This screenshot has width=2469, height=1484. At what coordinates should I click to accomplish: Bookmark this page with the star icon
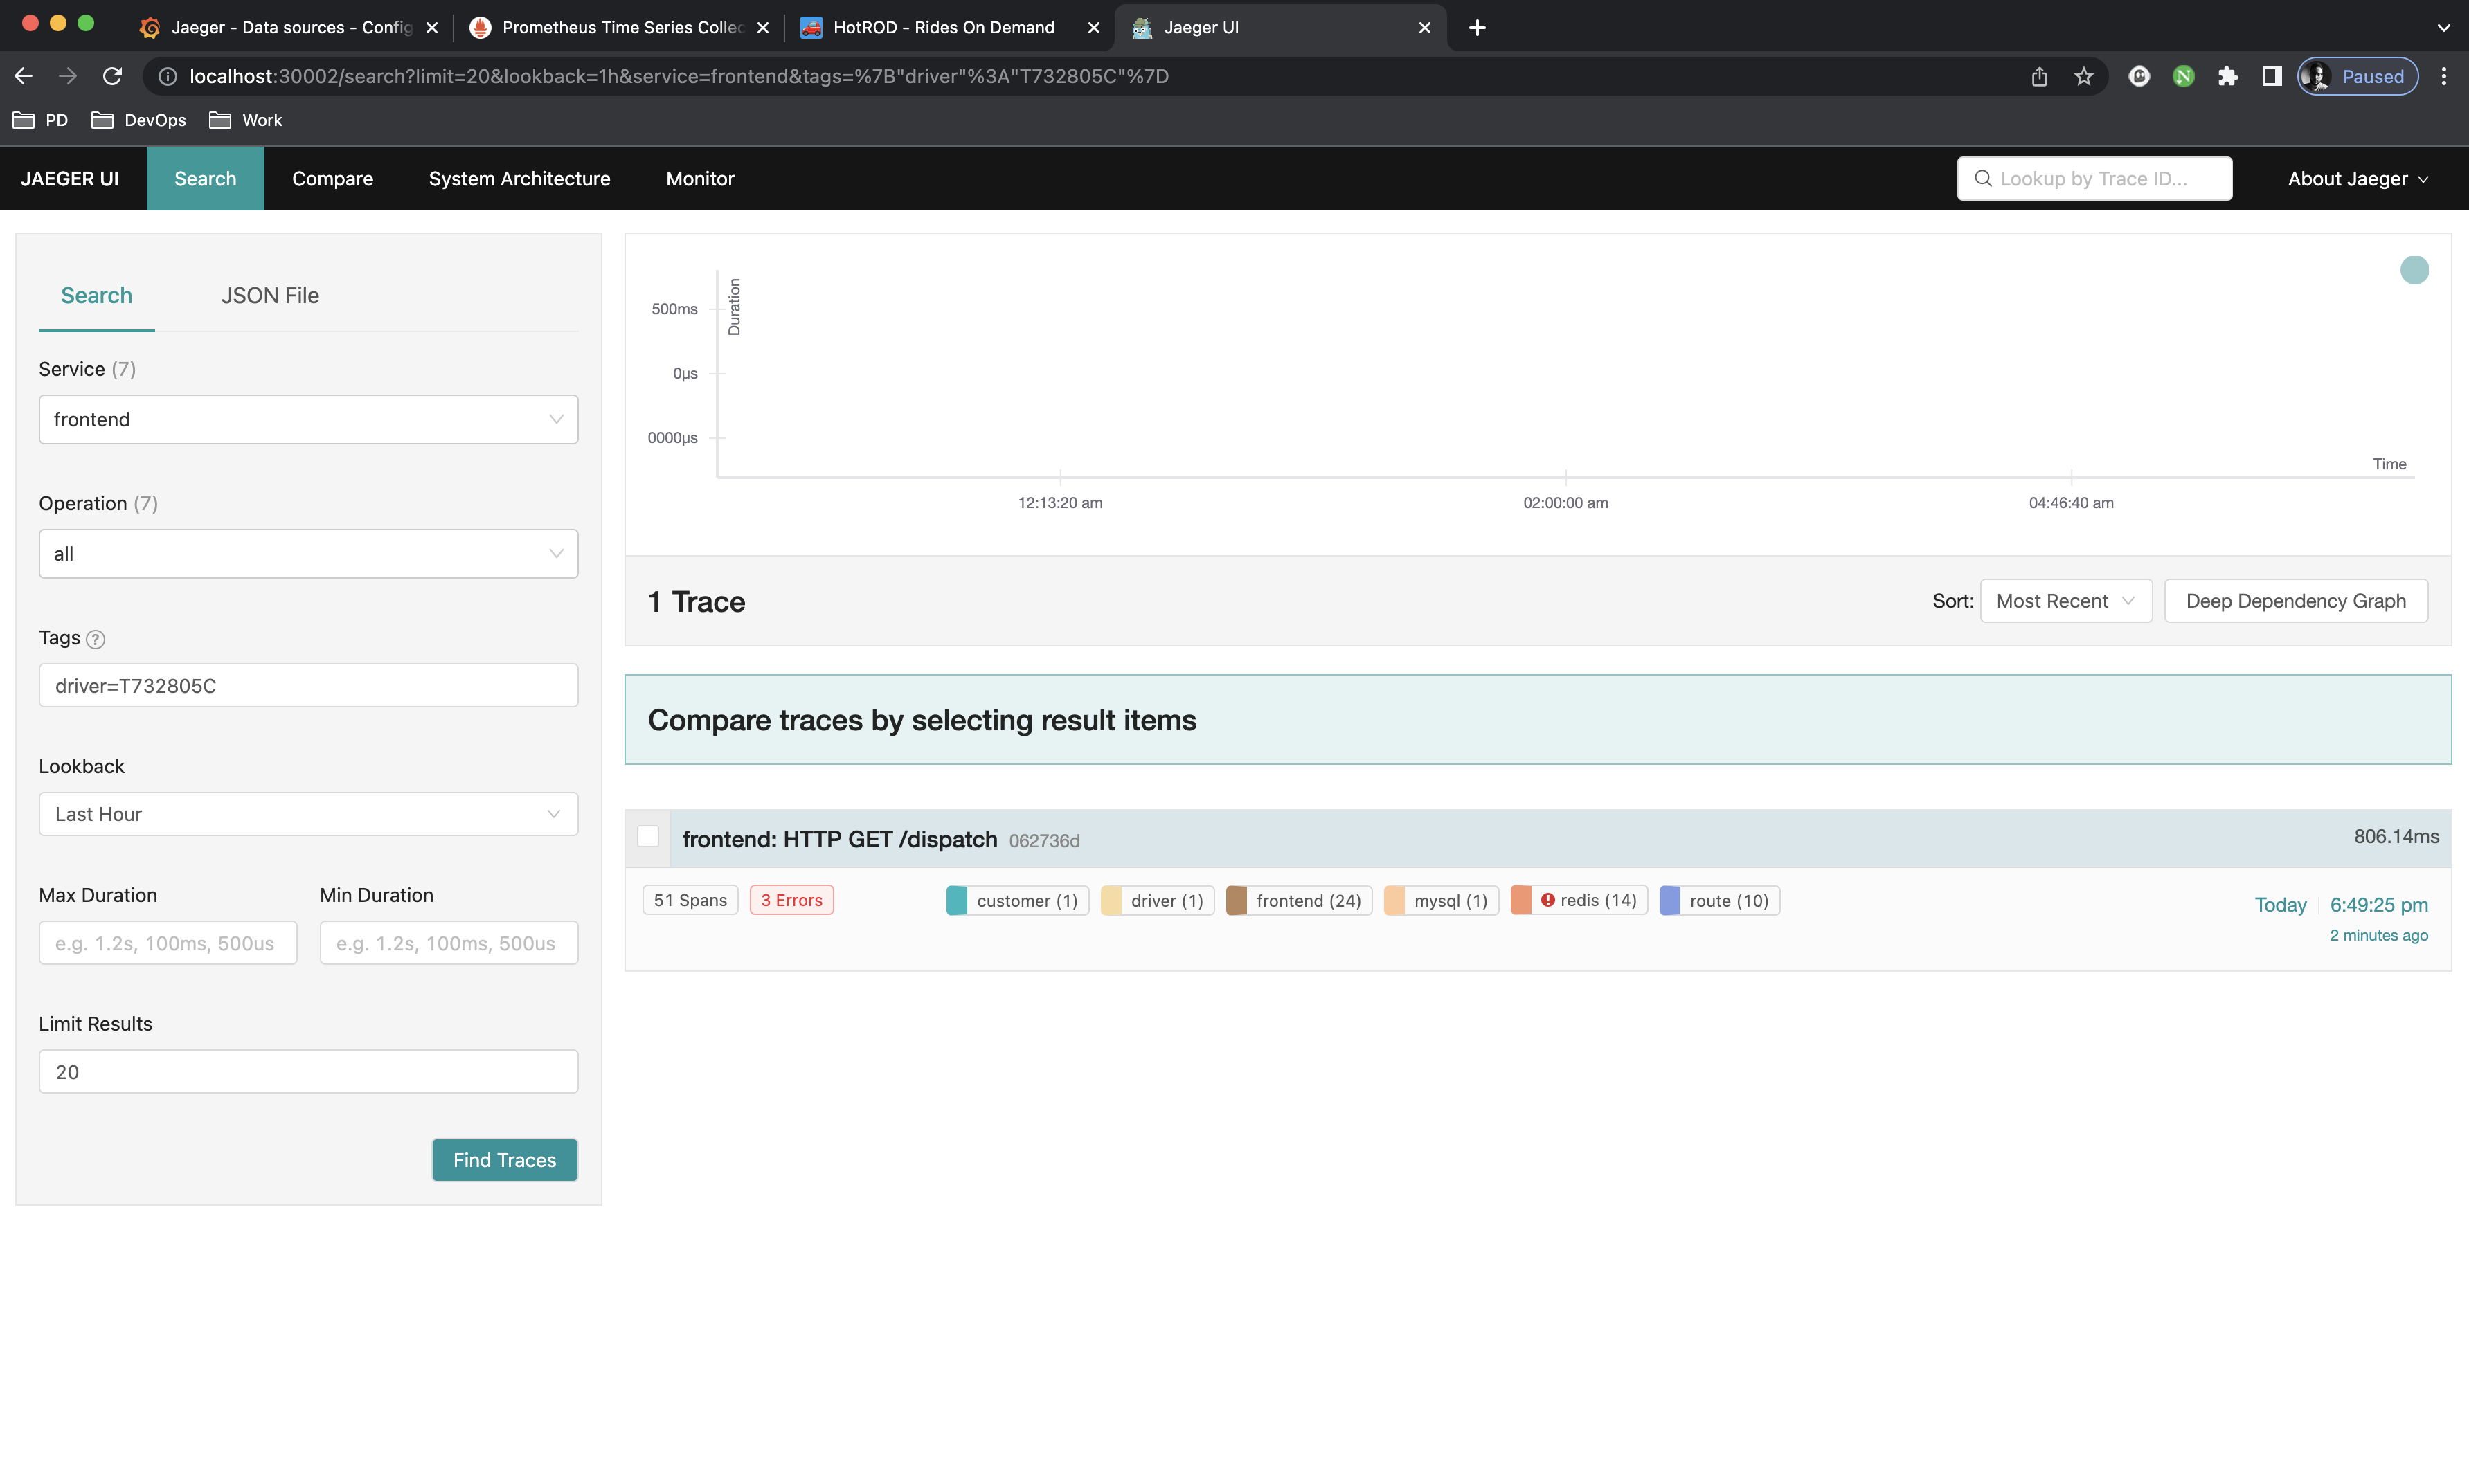(x=2083, y=77)
